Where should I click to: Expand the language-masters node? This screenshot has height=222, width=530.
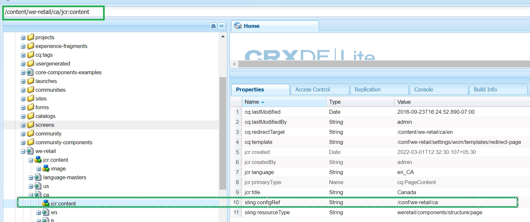31,178
